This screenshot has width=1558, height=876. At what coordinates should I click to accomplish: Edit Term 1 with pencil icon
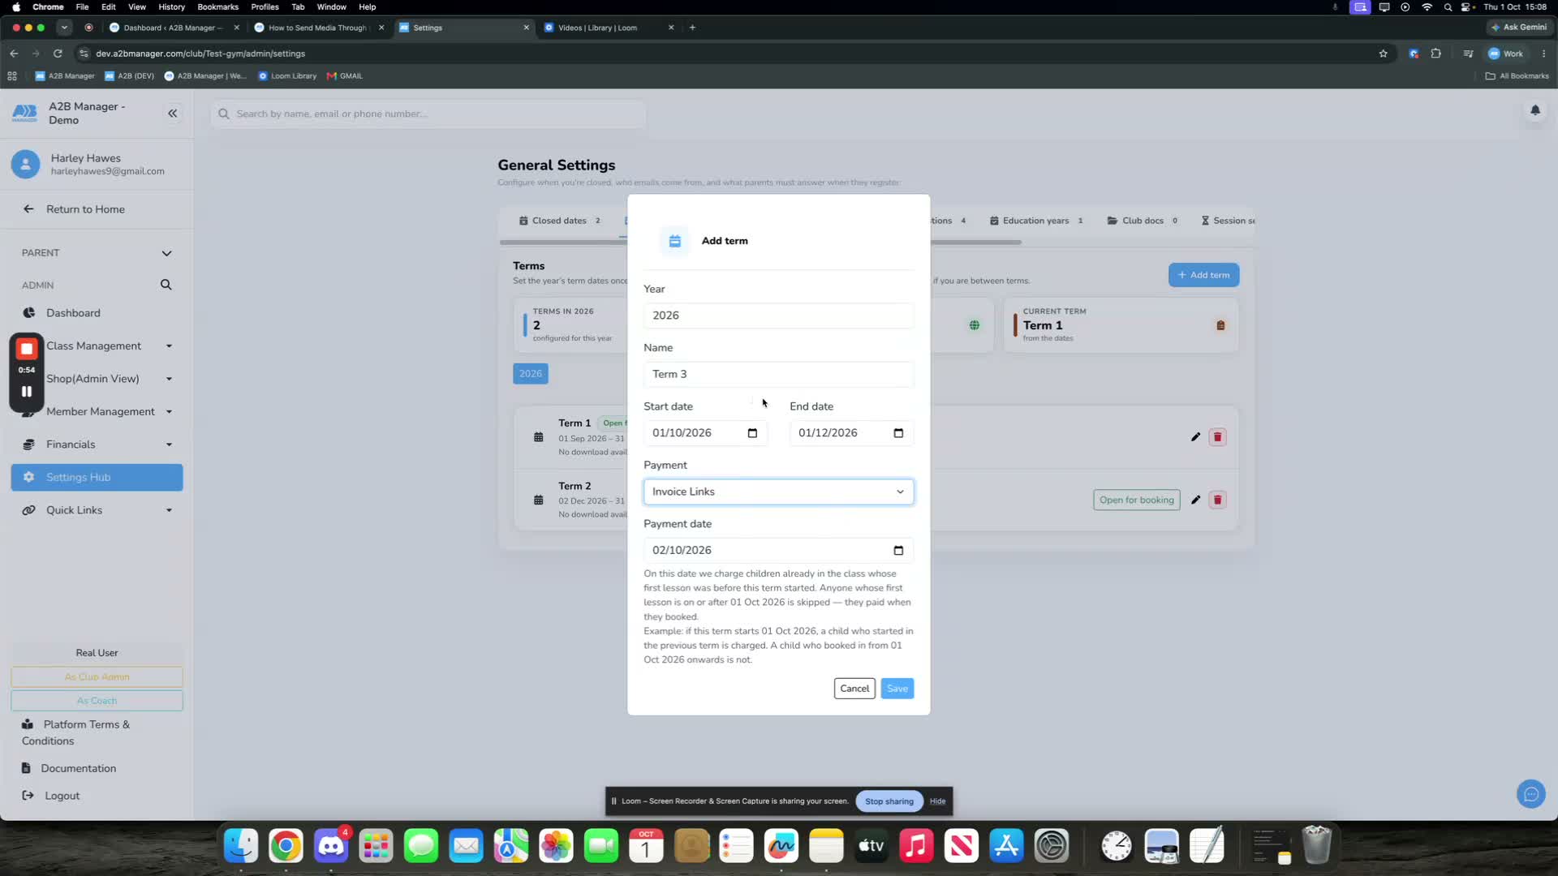tap(1195, 437)
